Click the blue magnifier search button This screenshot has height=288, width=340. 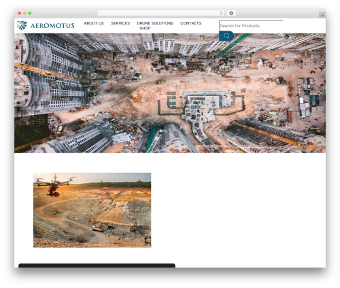(226, 35)
